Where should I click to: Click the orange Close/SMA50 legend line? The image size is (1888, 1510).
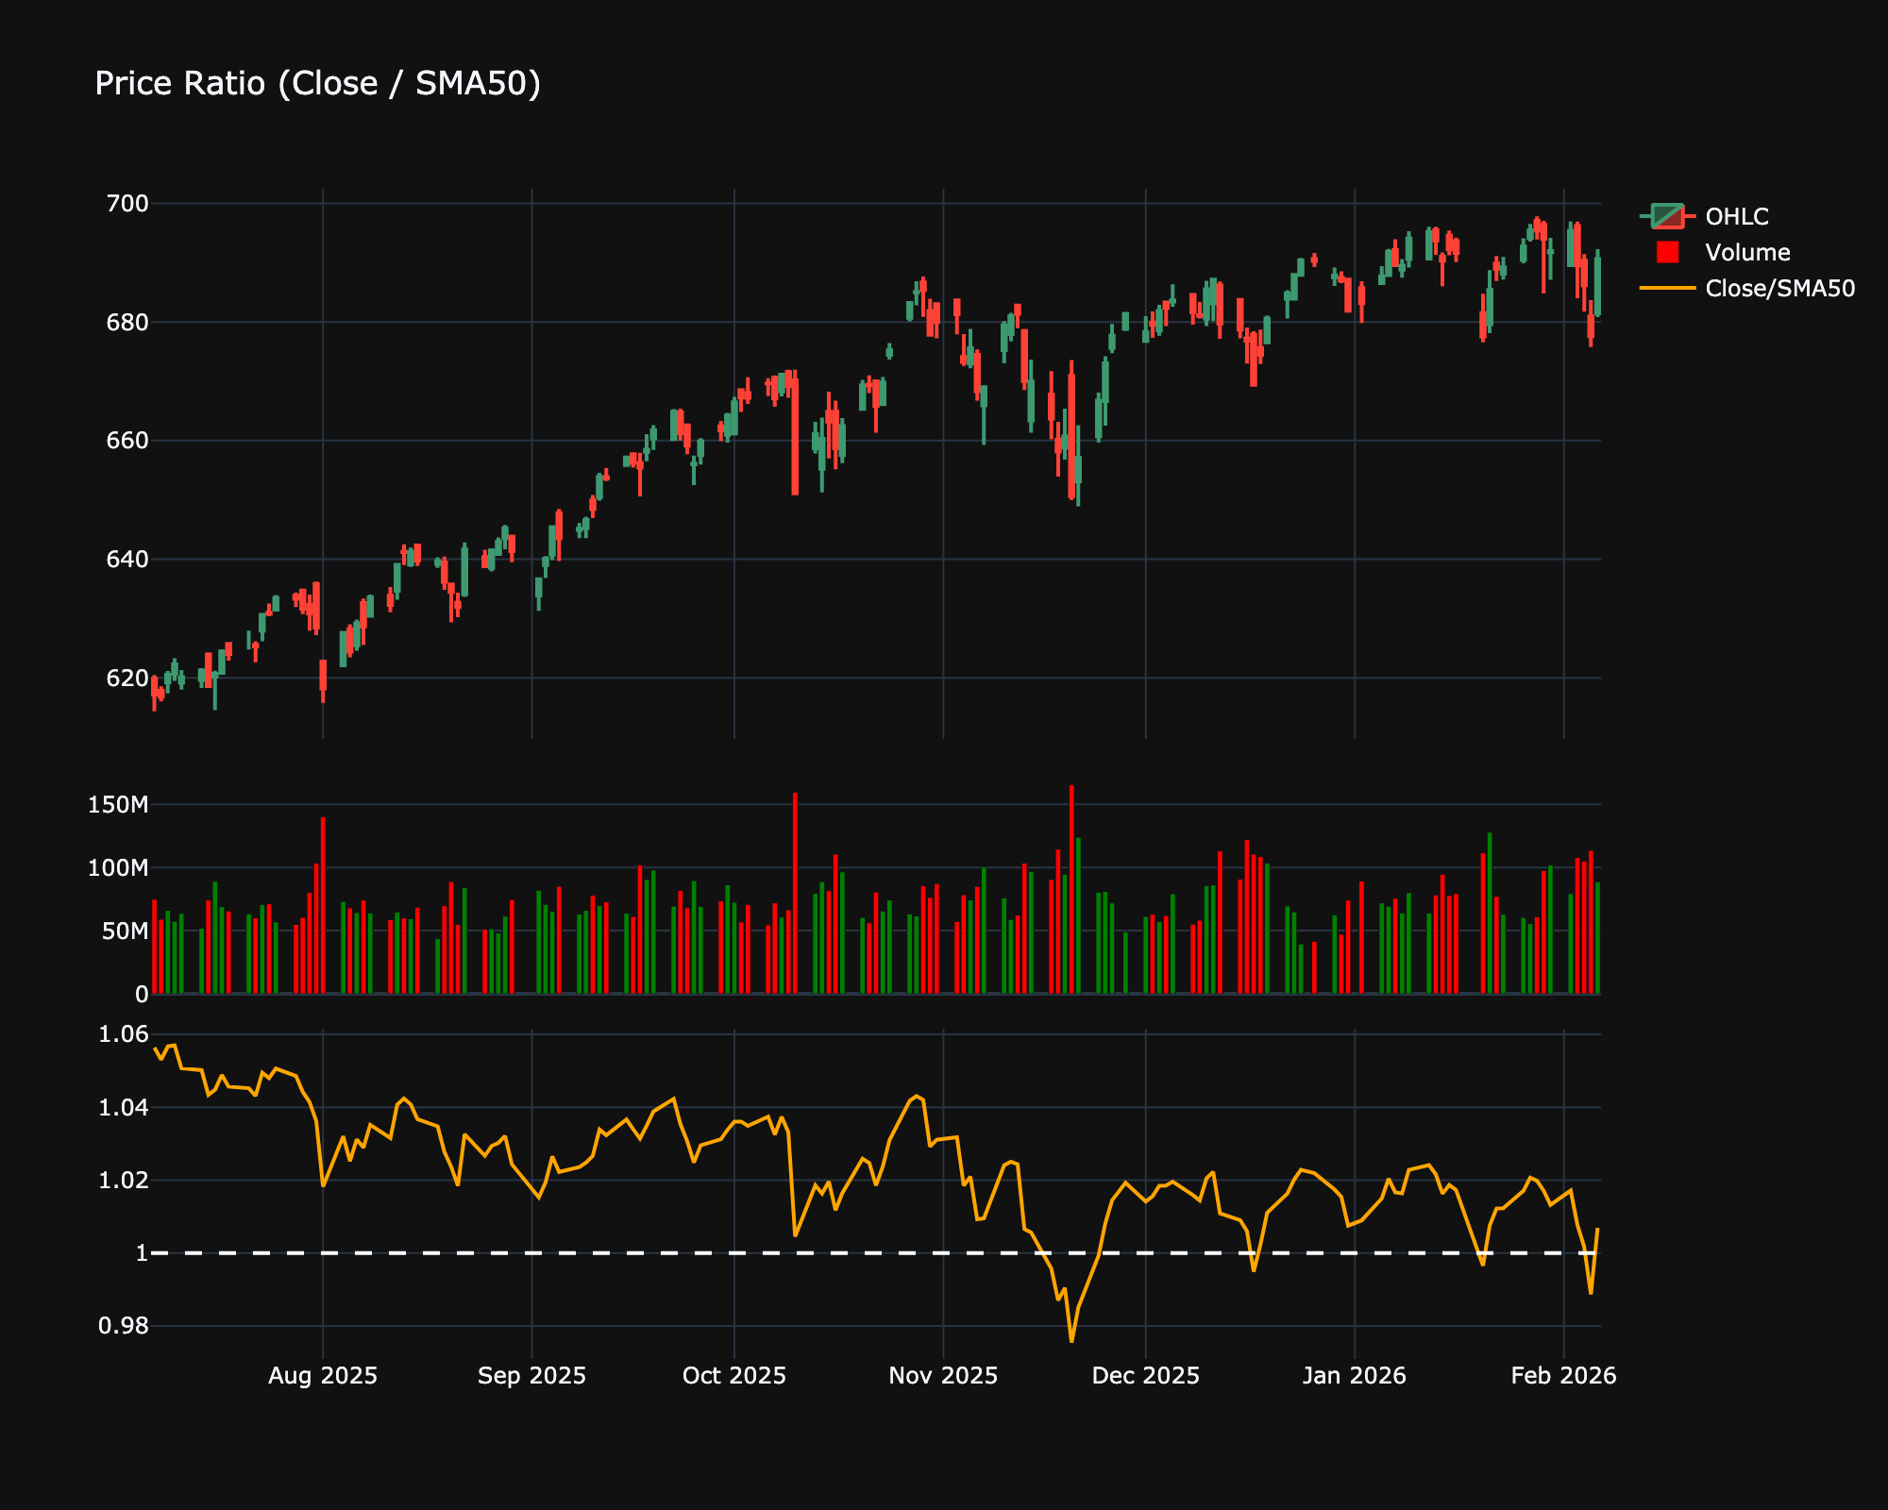click(x=1667, y=288)
